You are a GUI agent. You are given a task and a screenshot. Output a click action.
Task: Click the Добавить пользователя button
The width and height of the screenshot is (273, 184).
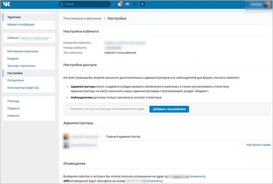click(x=169, y=109)
